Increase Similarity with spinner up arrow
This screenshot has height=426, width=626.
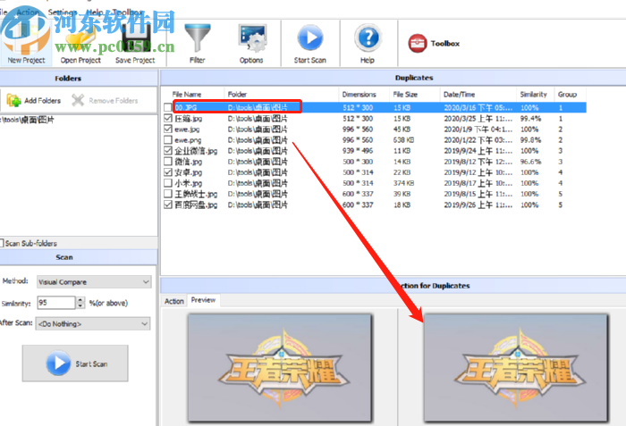[80, 299]
